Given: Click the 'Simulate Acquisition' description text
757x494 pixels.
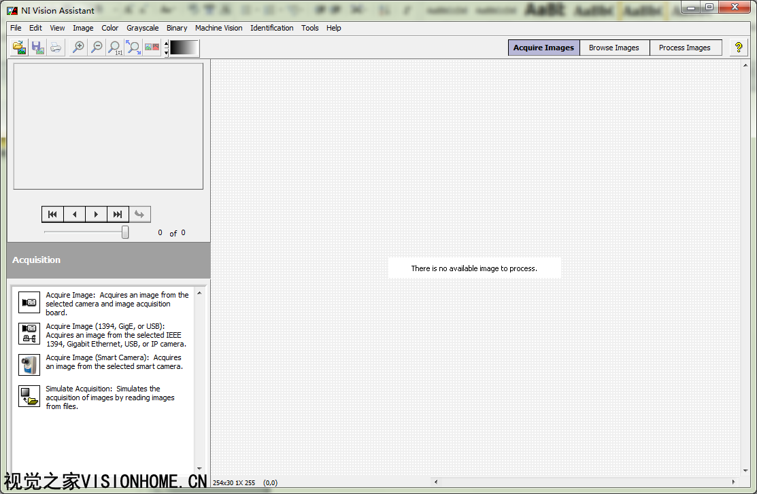Looking at the screenshot, I should [x=110, y=398].
